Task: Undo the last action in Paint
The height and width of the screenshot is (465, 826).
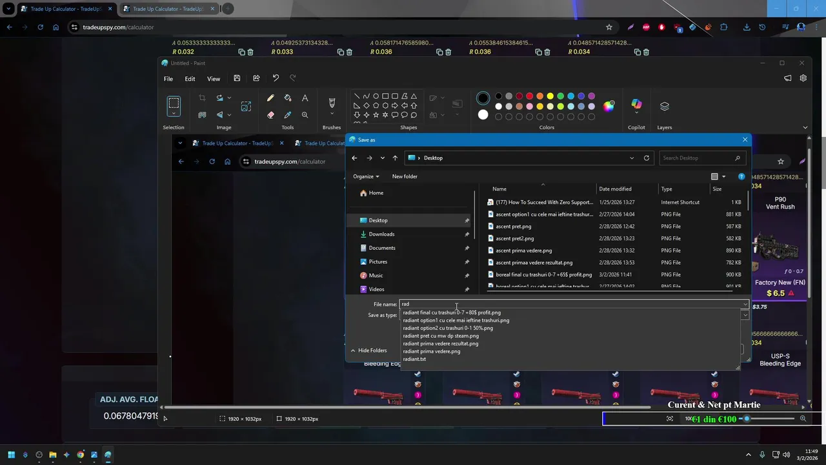Action: [276, 78]
